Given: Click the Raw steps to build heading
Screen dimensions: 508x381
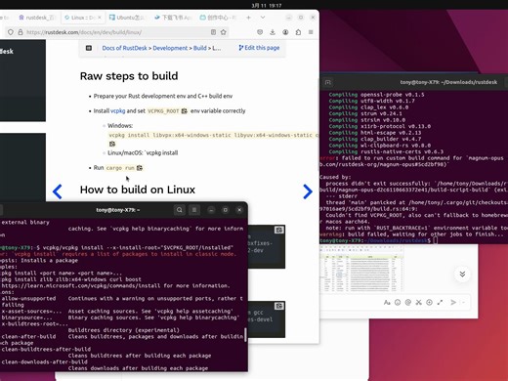Looking at the screenshot, I should click(x=129, y=76).
